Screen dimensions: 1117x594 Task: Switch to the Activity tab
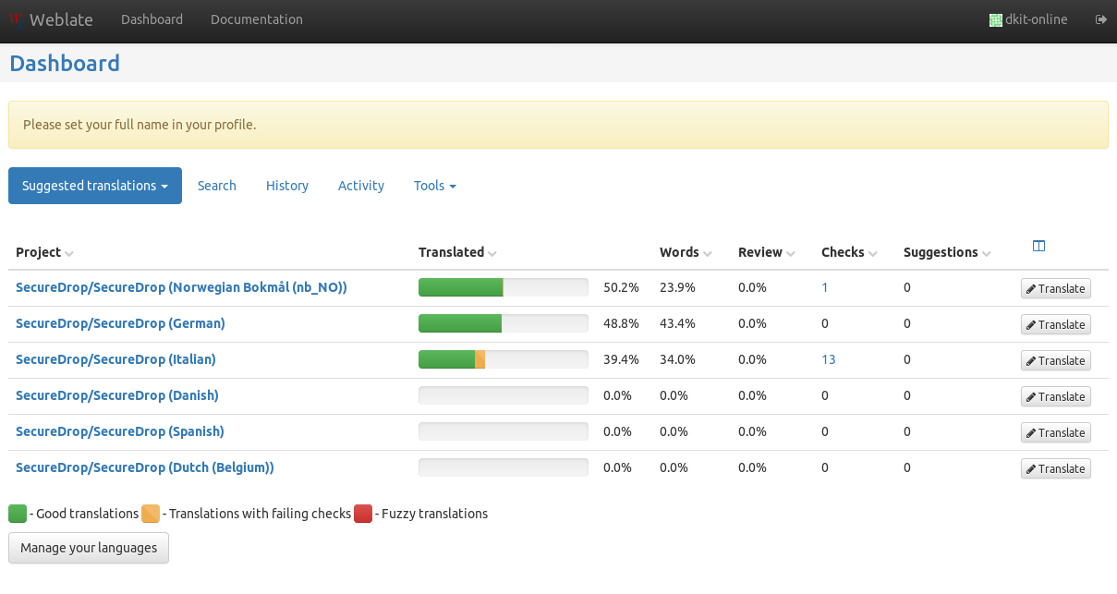361,186
